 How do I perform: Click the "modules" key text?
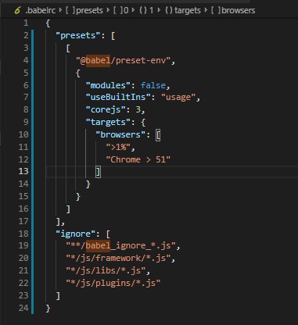108,85
